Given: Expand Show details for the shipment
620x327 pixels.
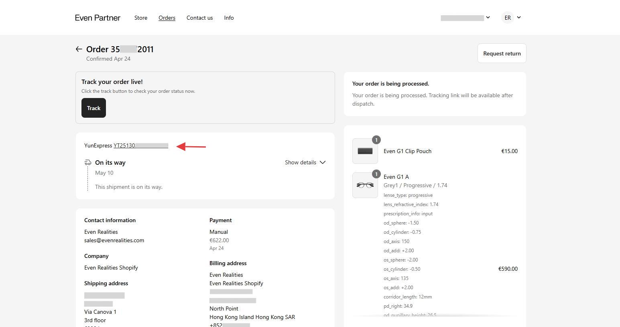Looking at the screenshot, I should point(305,162).
